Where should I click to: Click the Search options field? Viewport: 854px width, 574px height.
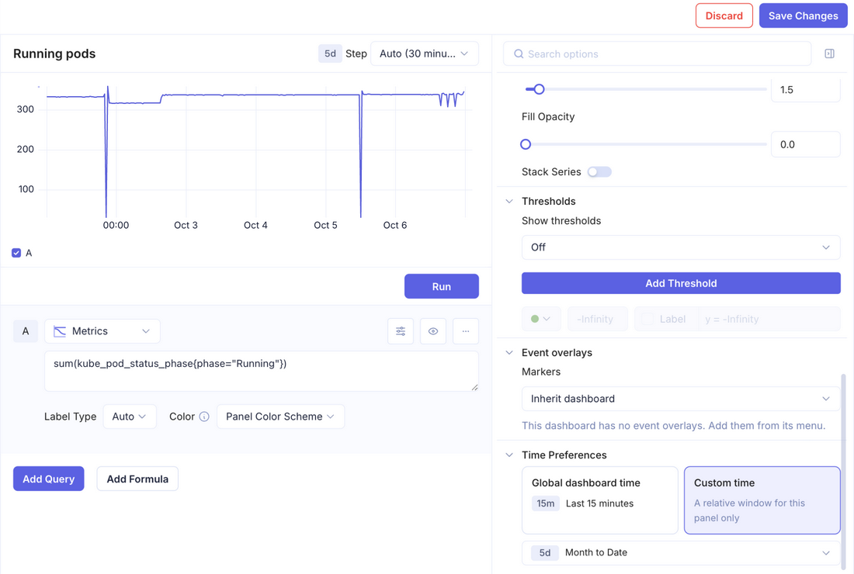click(657, 54)
